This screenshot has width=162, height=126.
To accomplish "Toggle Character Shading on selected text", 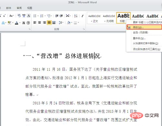I will (x=24, y=23).
